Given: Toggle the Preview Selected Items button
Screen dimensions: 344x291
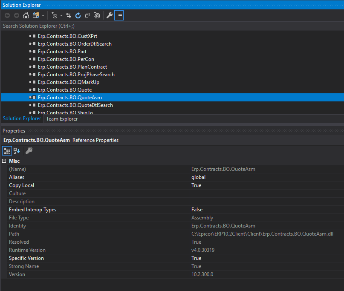Looking at the screenshot, I should click(x=119, y=16).
